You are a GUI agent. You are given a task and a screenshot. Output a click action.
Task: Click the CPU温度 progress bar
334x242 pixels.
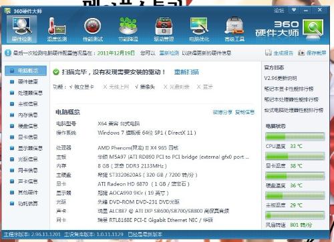tap(295, 137)
